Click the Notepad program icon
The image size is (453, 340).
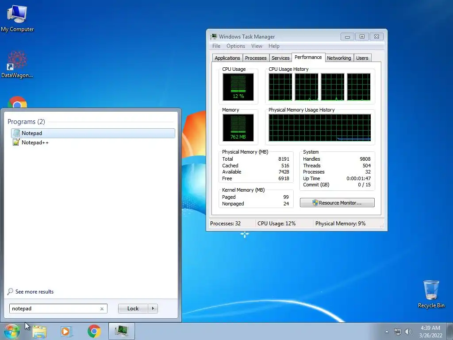tap(16, 133)
